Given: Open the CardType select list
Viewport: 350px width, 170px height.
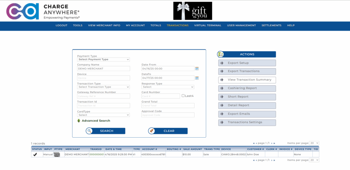Looking at the screenshot, I should coord(104,115).
